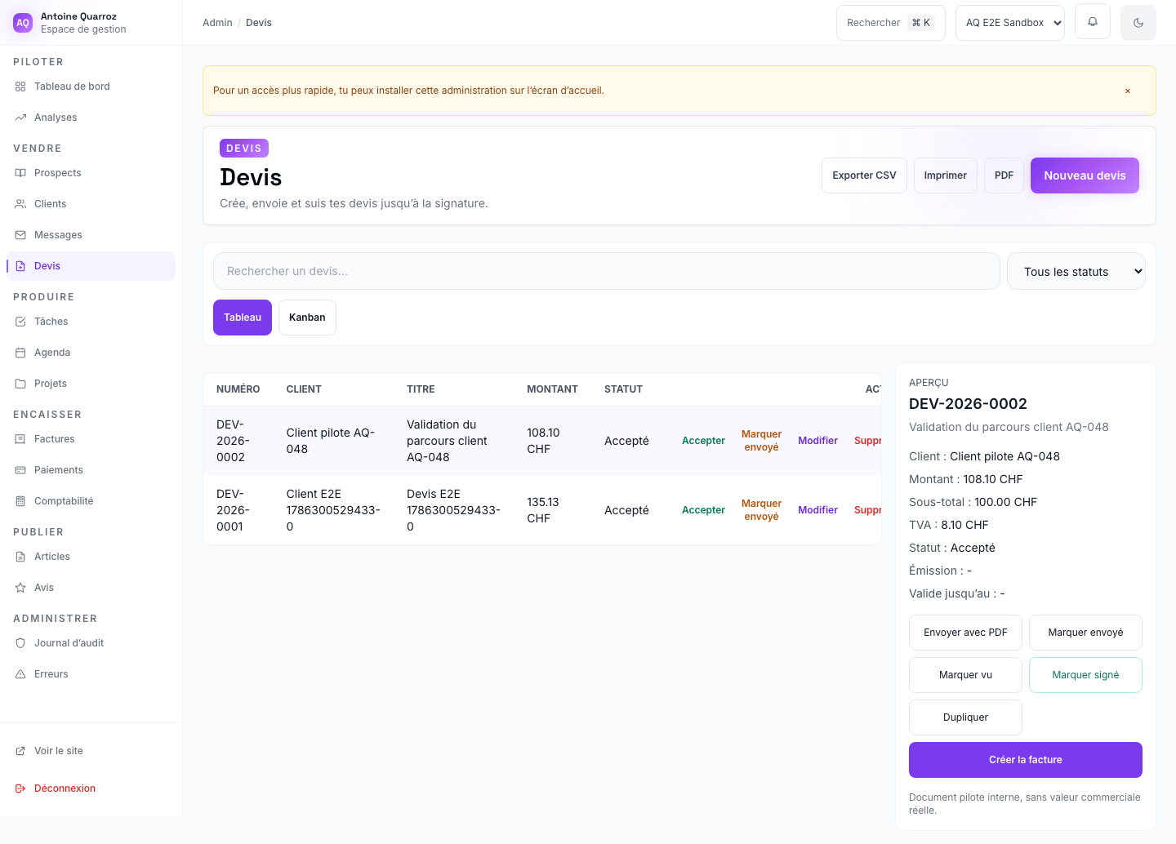
Task: Open Factures in sidebar
Action: (x=91, y=439)
